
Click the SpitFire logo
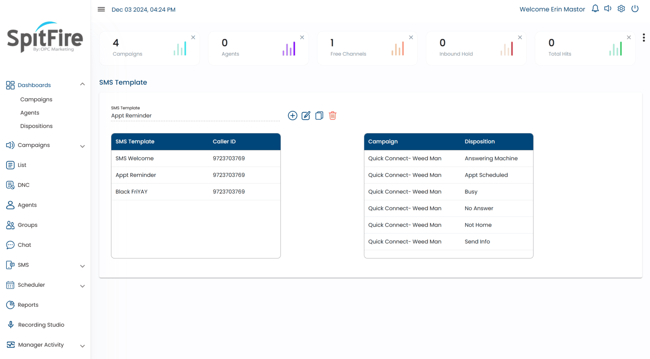[45, 37]
